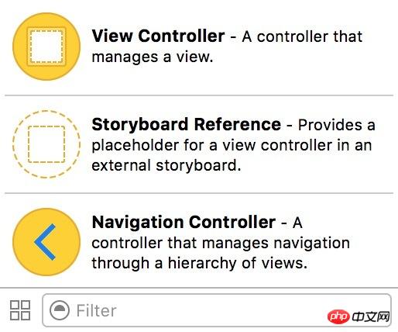Click 'placeholder for a view controller in an' line
The image size is (398, 332).
click(x=232, y=145)
